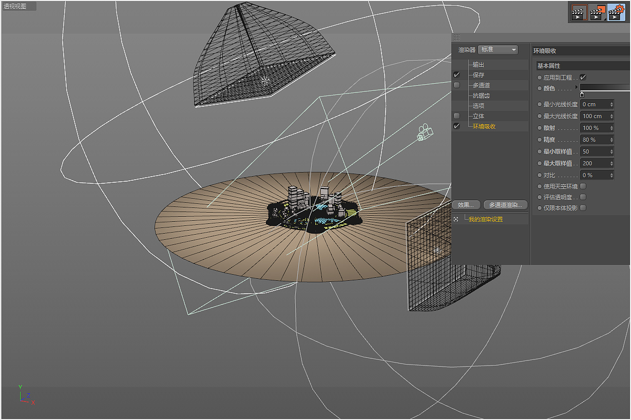Click the 环境吸收 panel title
This screenshot has height=420, width=631.
tap(545, 51)
